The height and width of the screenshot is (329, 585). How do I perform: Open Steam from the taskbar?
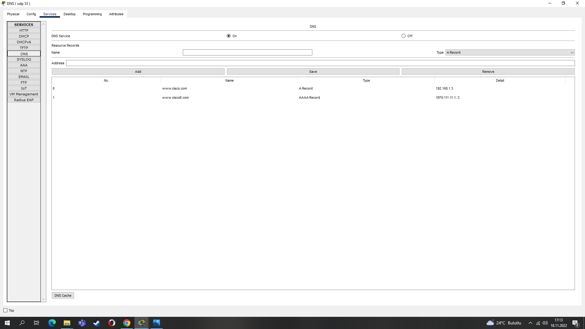coord(97,323)
